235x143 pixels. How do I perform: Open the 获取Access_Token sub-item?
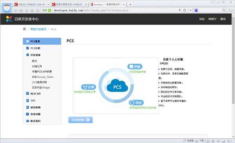click(x=43, y=77)
